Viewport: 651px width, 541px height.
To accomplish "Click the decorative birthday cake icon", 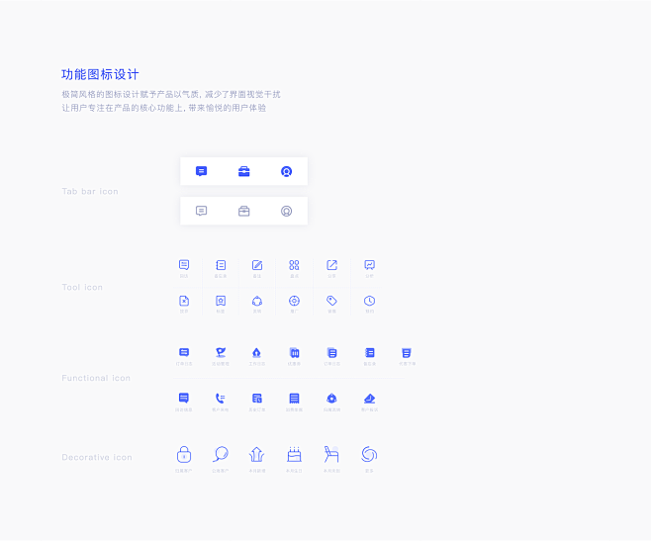I will (295, 455).
